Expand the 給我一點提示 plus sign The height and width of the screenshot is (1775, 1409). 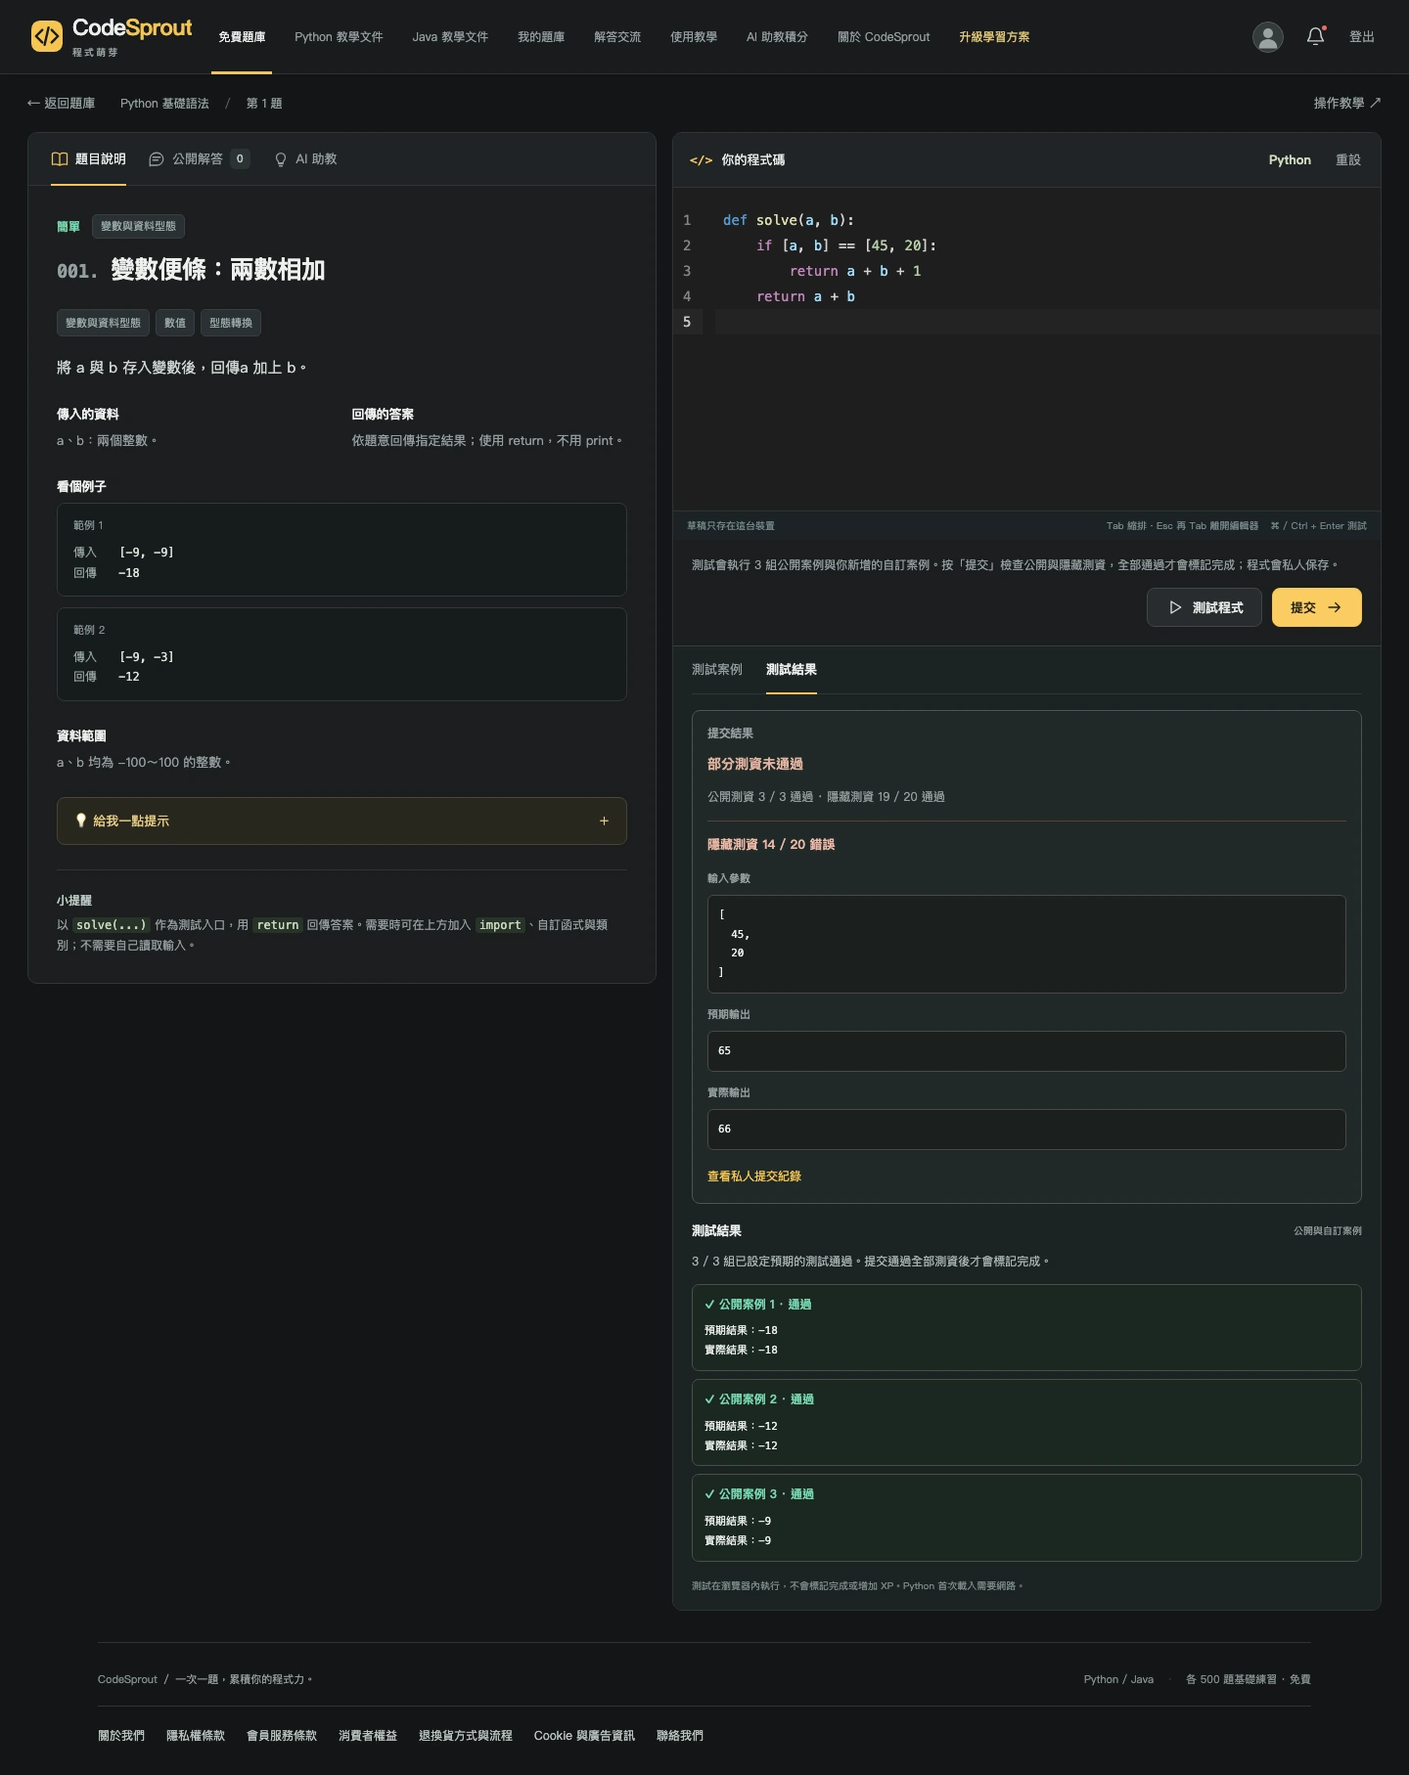tap(604, 821)
